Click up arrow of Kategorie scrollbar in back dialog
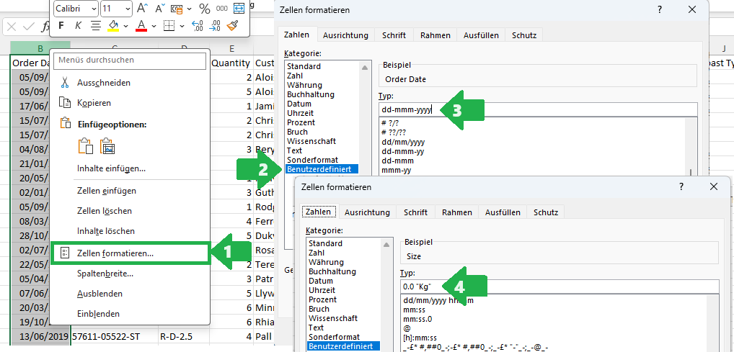 [x=365, y=68]
